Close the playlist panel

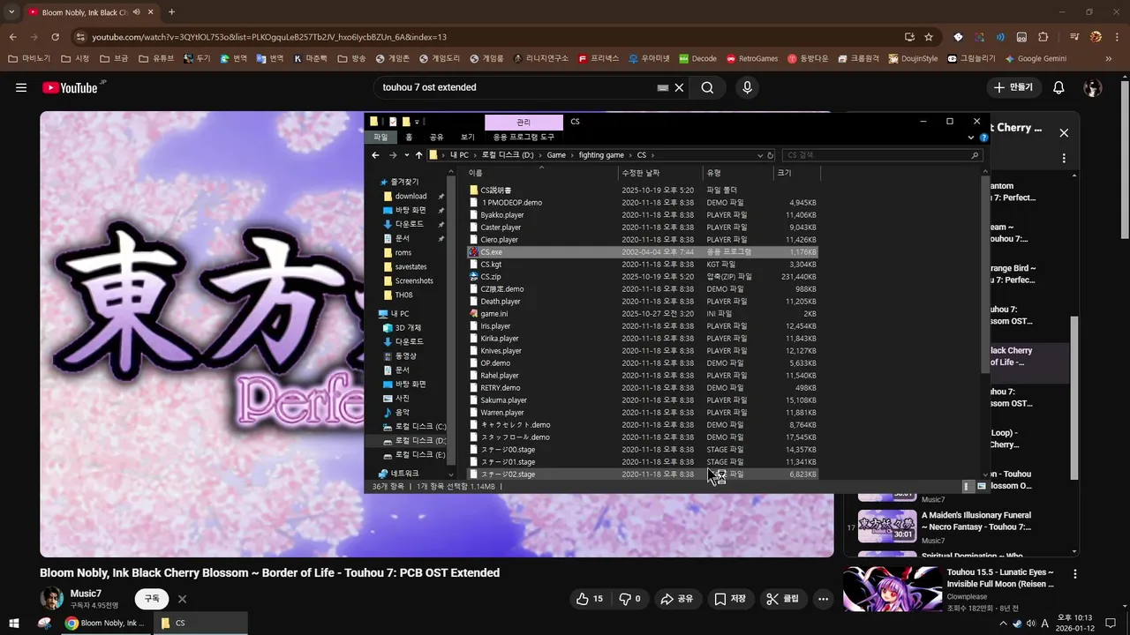click(1064, 133)
